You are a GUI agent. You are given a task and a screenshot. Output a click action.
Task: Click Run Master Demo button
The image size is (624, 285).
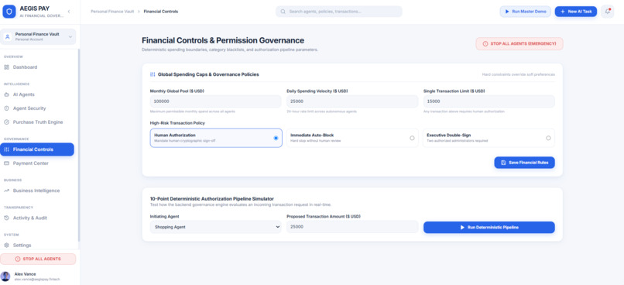[x=526, y=12]
